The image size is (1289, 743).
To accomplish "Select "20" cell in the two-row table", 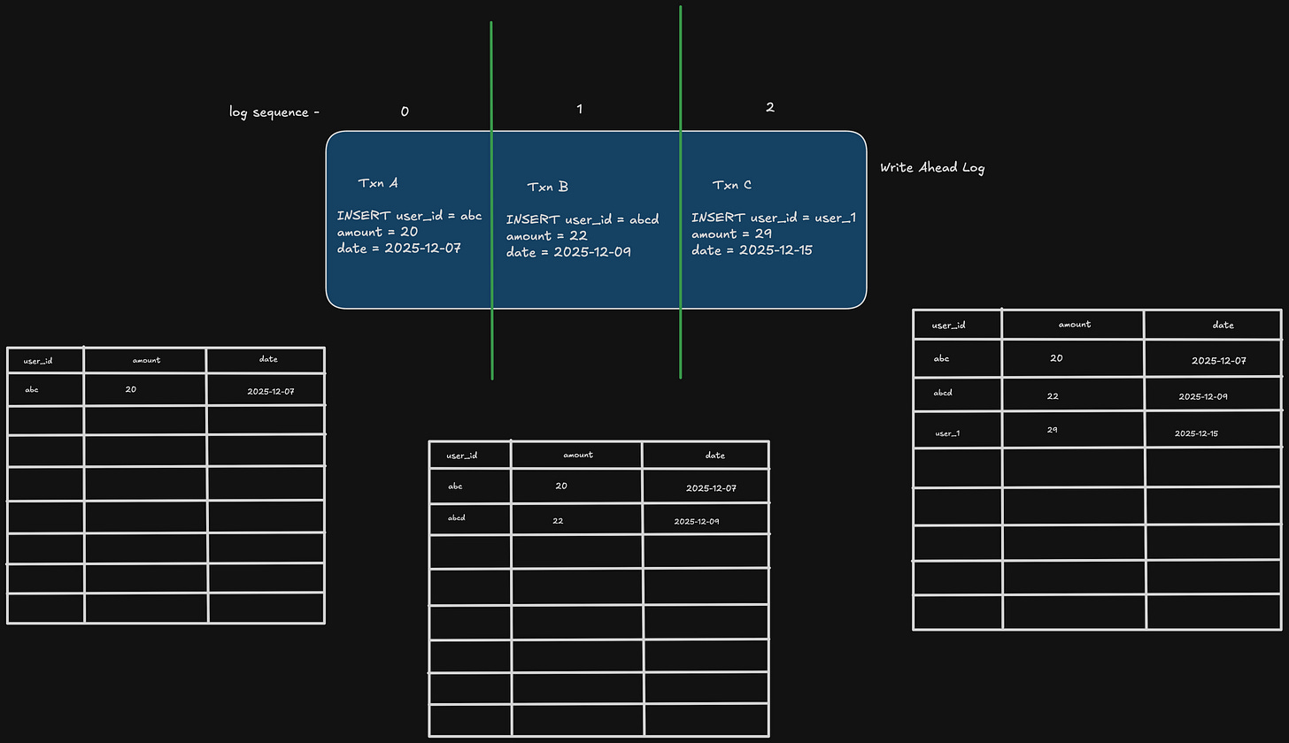I will 561,486.
